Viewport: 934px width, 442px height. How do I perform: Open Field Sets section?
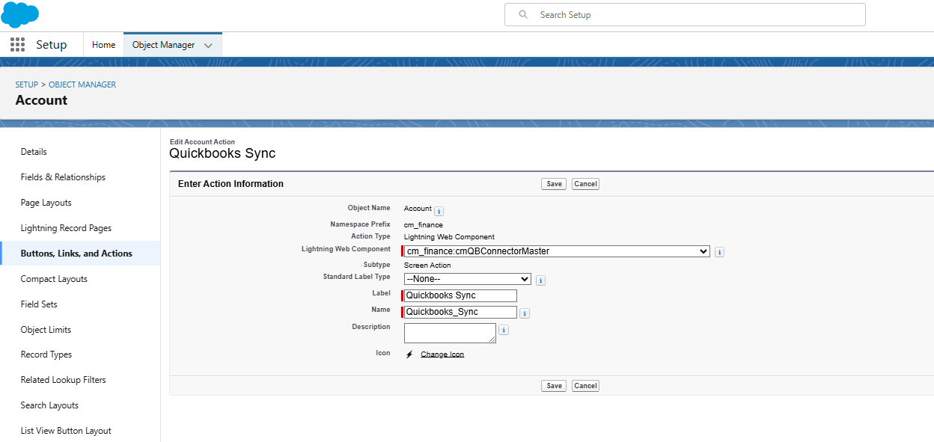39,304
